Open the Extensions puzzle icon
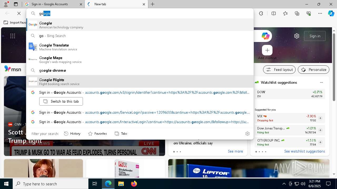This screenshot has height=189, width=337. click(x=261, y=13)
